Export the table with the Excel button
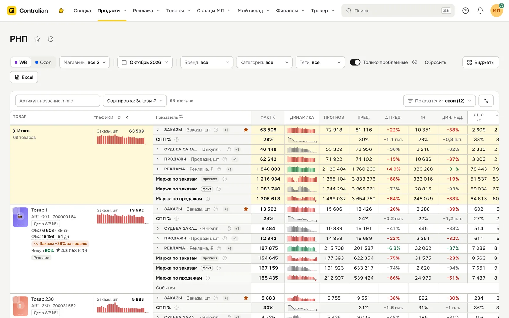 click(x=24, y=77)
